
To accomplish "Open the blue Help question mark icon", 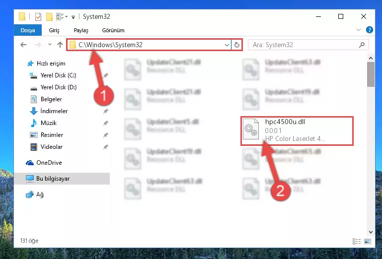I will pyautogui.click(x=370, y=30).
